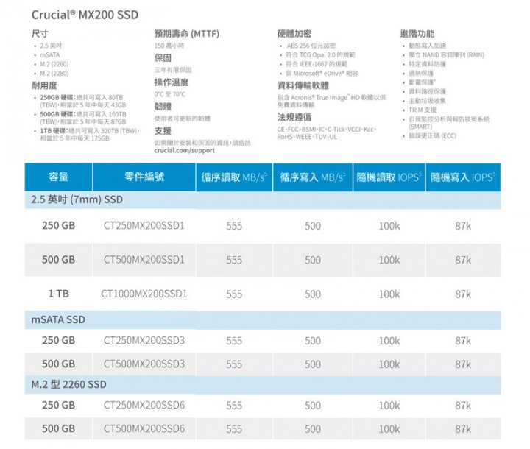Click 555 in the CT1000MX200SSD1 row
This screenshot has width=530, height=449.
click(234, 294)
